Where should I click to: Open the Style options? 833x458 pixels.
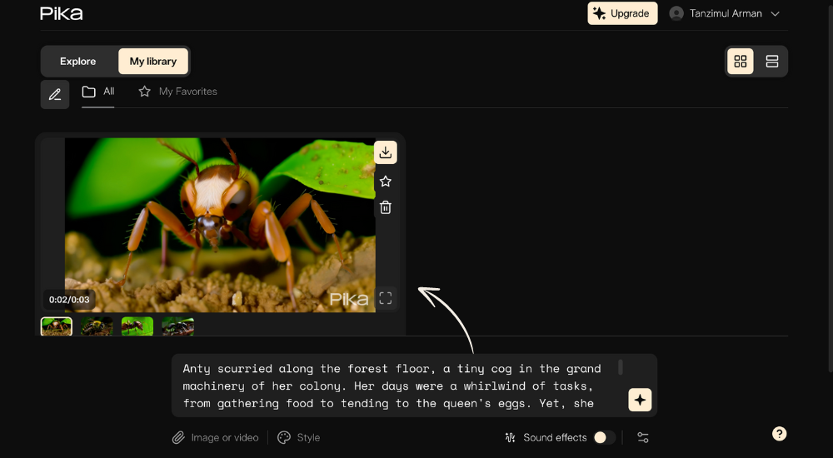pos(299,437)
